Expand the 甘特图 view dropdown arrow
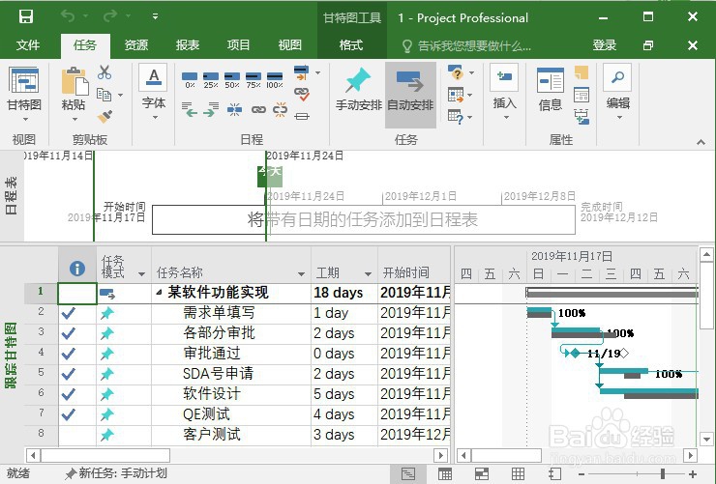 tap(25, 120)
